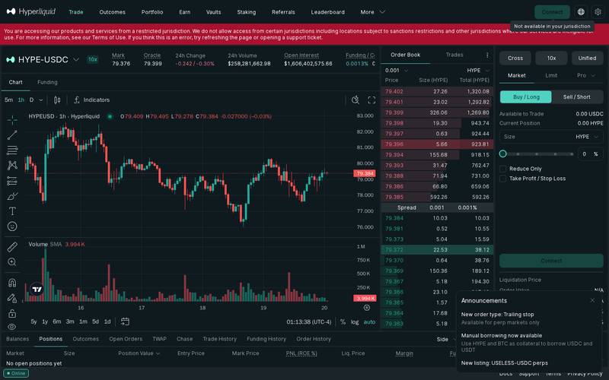Open the Fibonacci retracement tools
This screenshot has height=380, width=609.
[12, 150]
